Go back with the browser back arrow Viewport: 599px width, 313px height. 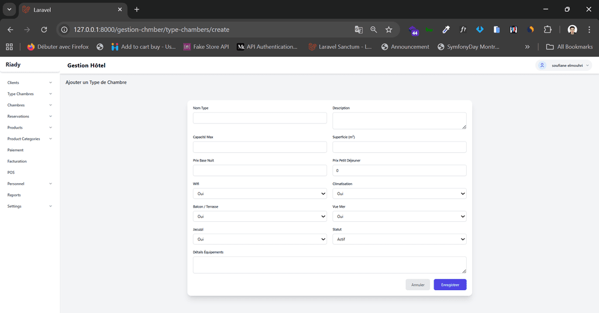pyautogui.click(x=11, y=29)
